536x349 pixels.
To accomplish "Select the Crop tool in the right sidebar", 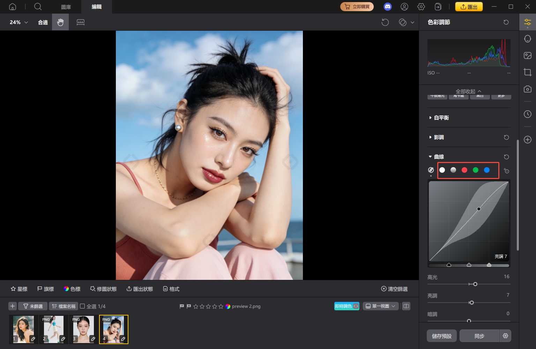I will (527, 72).
